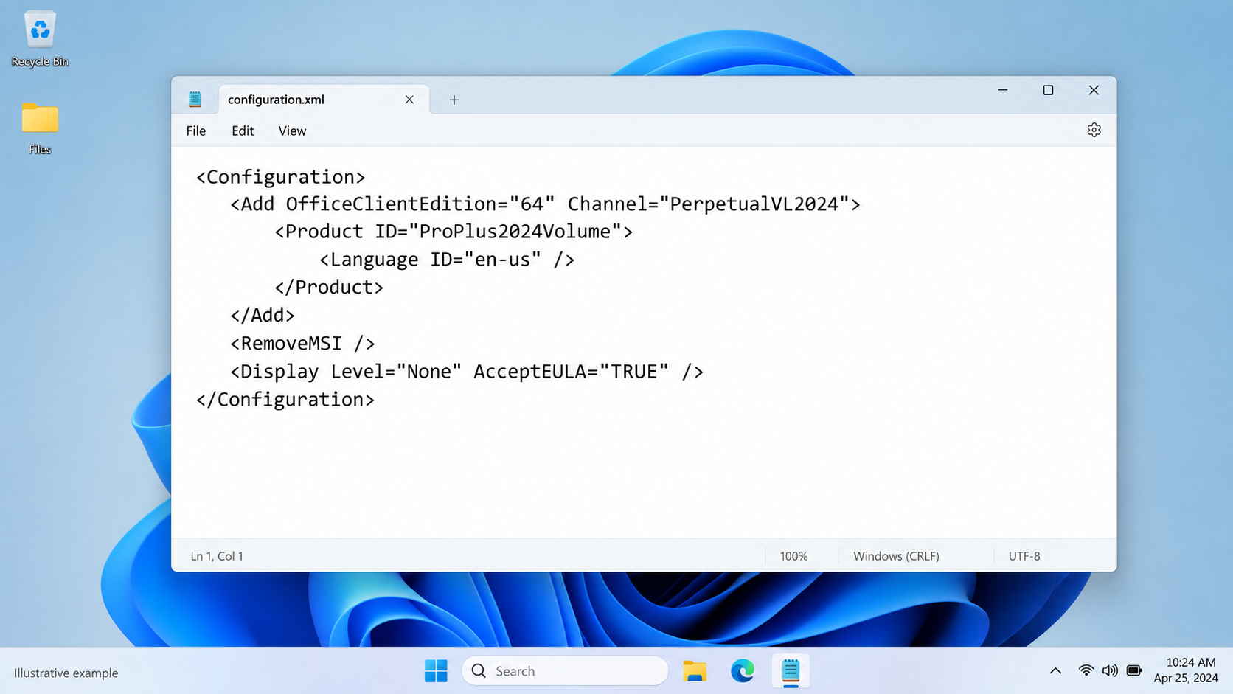This screenshot has width=1233, height=694.
Task: Open Microsoft Edge from taskbar
Action: click(x=743, y=671)
